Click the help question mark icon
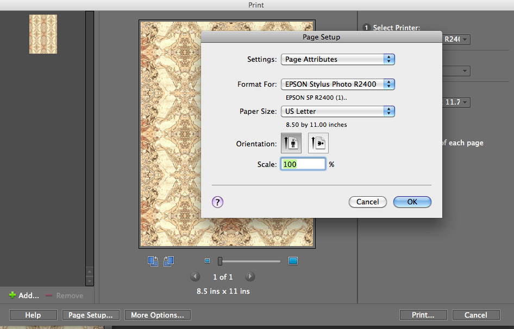This screenshot has width=514, height=329. (217, 202)
